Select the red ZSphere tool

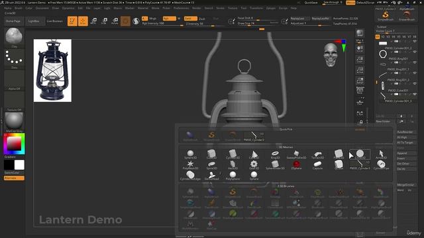point(296,165)
